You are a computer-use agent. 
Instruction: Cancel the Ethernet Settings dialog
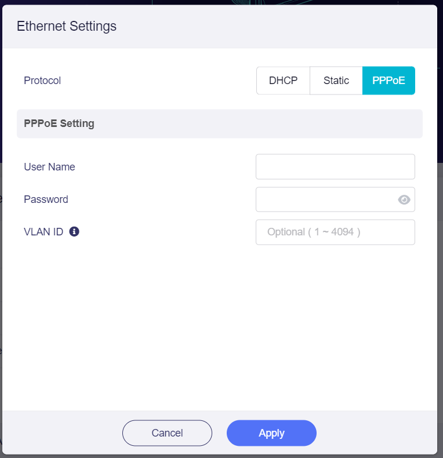[x=167, y=433]
